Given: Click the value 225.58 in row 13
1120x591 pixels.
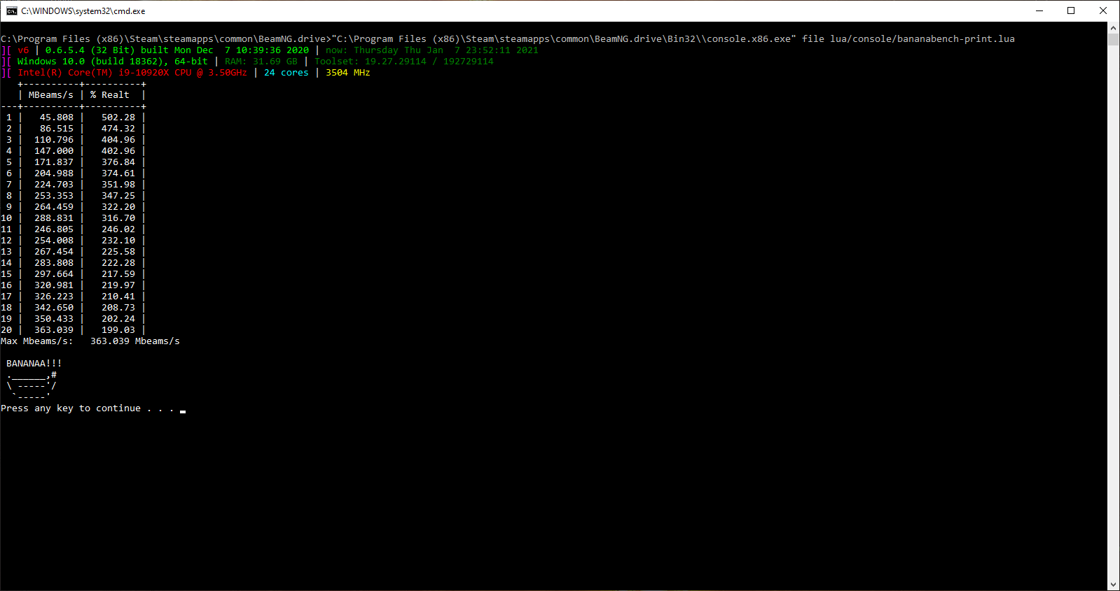Looking at the screenshot, I should pos(118,252).
